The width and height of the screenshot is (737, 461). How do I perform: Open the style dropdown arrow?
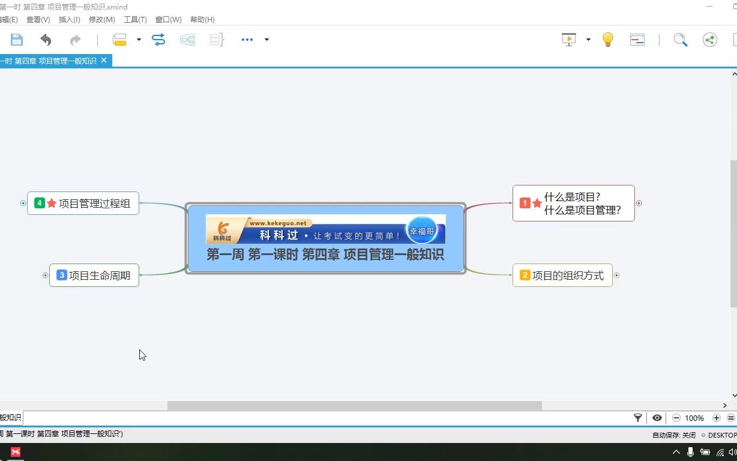tap(138, 39)
